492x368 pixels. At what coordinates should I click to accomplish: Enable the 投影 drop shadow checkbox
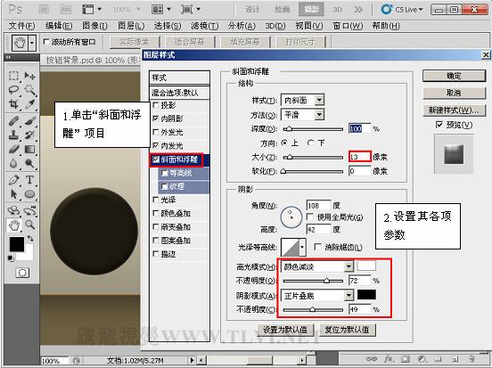(156, 105)
